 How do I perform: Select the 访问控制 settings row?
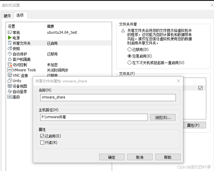[59, 65]
